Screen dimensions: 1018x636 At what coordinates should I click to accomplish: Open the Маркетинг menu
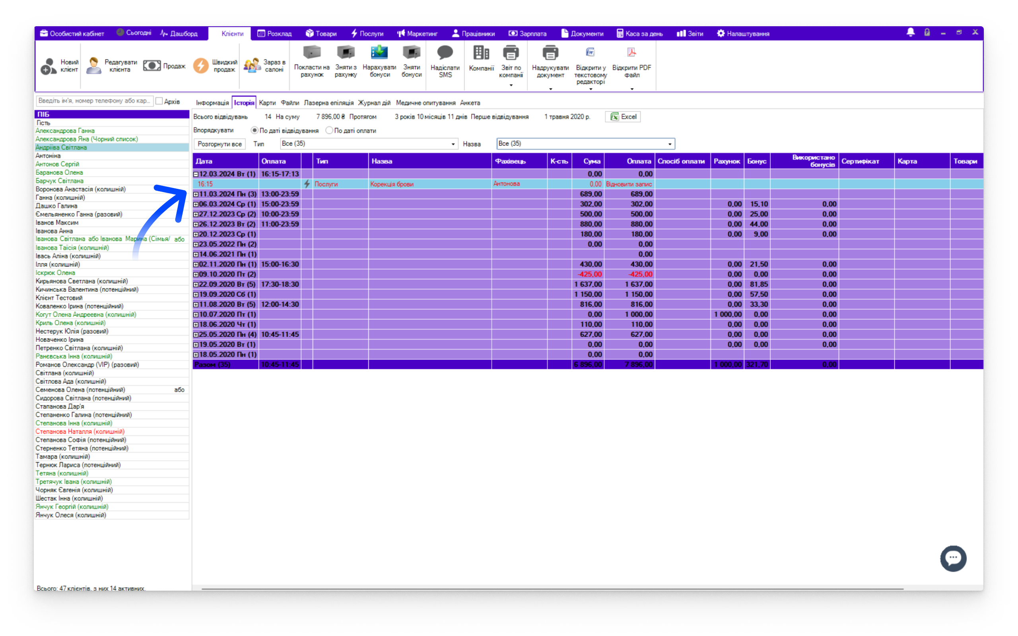pyautogui.click(x=417, y=34)
